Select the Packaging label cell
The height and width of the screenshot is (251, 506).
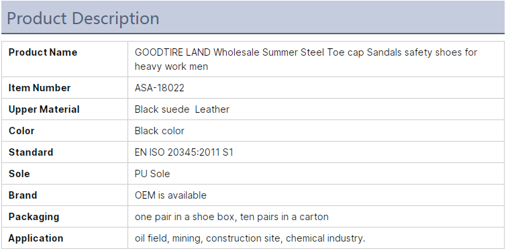(x=65, y=217)
